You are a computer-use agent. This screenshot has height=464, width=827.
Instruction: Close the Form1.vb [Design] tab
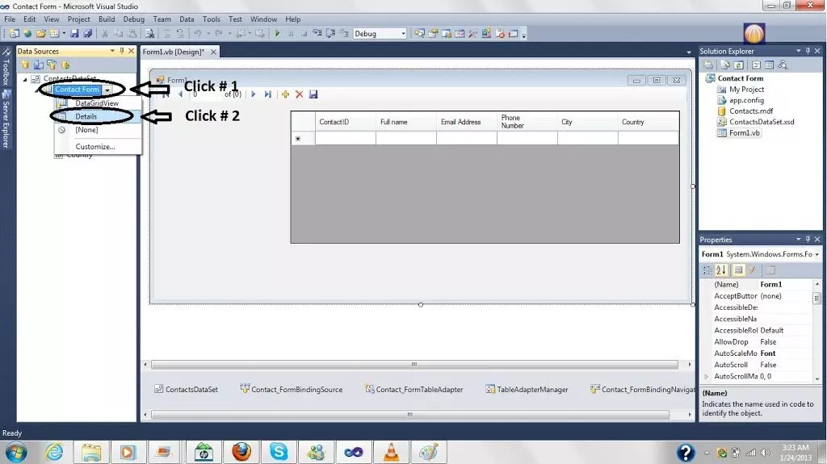[213, 52]
